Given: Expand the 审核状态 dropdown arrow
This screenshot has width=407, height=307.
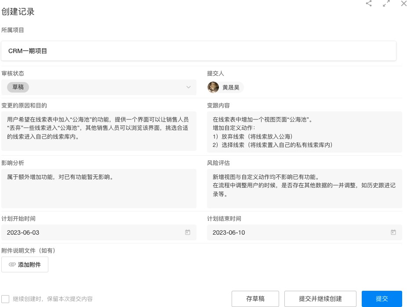Looking at the screenshot, I should pyautogui.click(x=189, y=87).
